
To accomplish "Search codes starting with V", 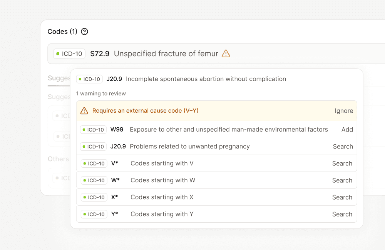I will click(342, 163).
